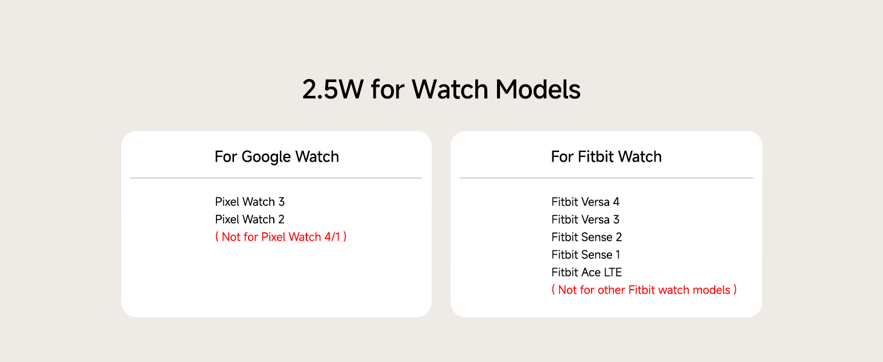Click the divider line under "For Google Watch"
The height and width of the screenshot is (362, 883).
(x=276, y=178)
